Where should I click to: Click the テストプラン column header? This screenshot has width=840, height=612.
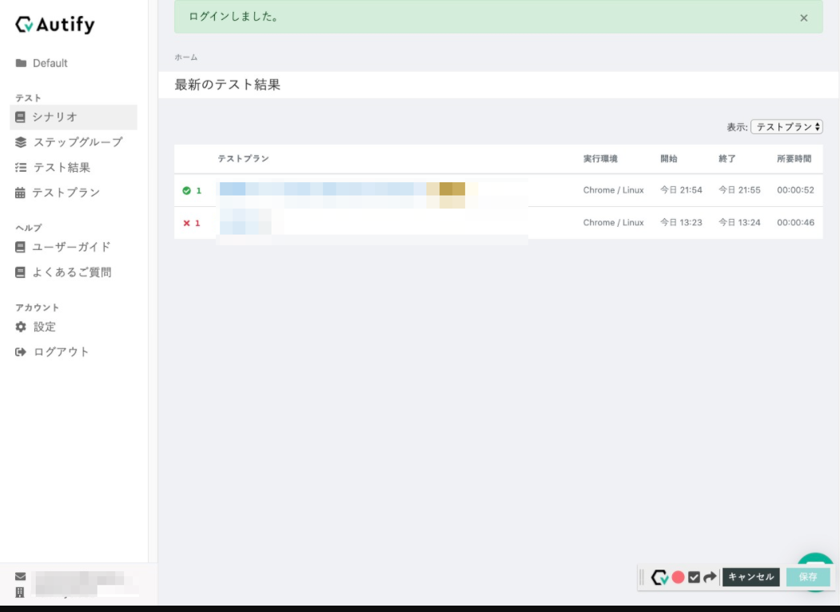point(243,158)
